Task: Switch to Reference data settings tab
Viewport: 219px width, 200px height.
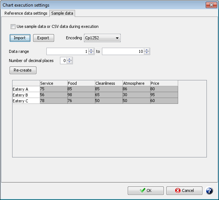Action: pos(26,13)
